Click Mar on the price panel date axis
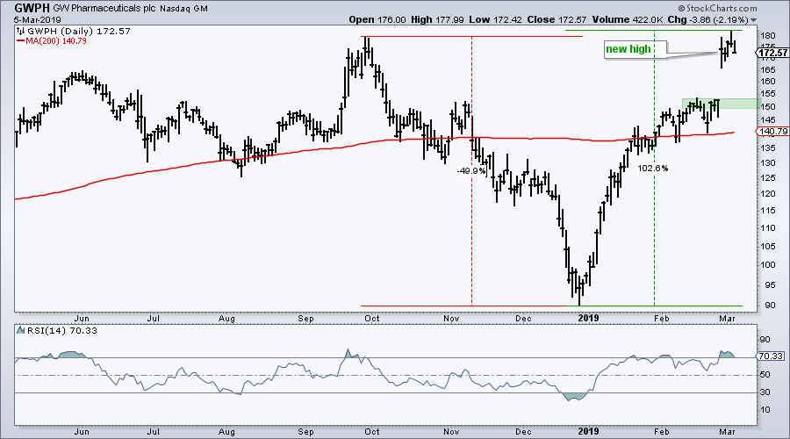The image size is (790, 439). [727, 319]
